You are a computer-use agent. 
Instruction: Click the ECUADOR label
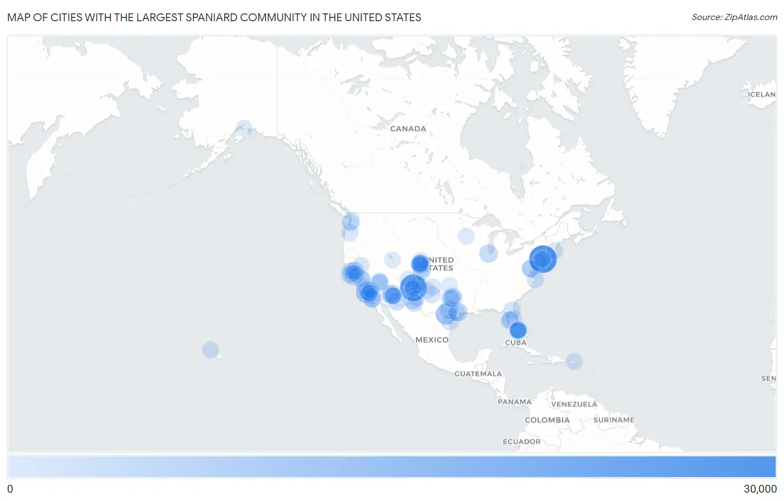pyautogui.click(x=521, y=442)
